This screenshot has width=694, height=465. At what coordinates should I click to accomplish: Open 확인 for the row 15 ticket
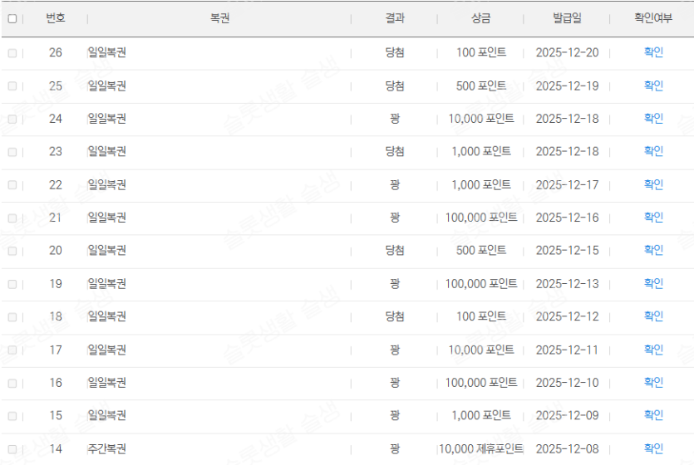click(653, 415)
